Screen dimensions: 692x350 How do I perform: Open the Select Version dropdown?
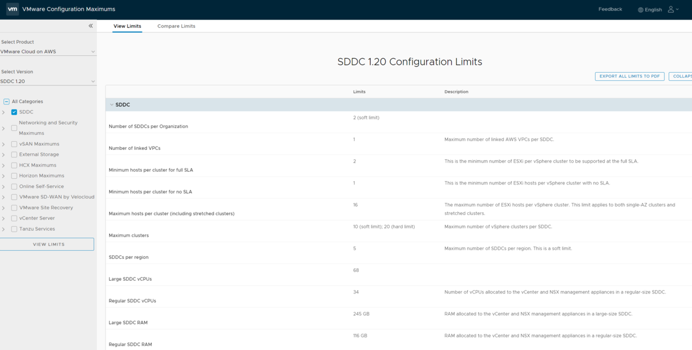click(x=48, y=81)
